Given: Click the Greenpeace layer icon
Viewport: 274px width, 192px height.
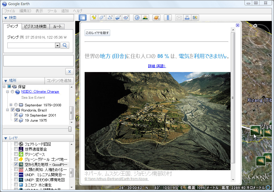Looking at the screenshot, I should (x=21, y=154).
